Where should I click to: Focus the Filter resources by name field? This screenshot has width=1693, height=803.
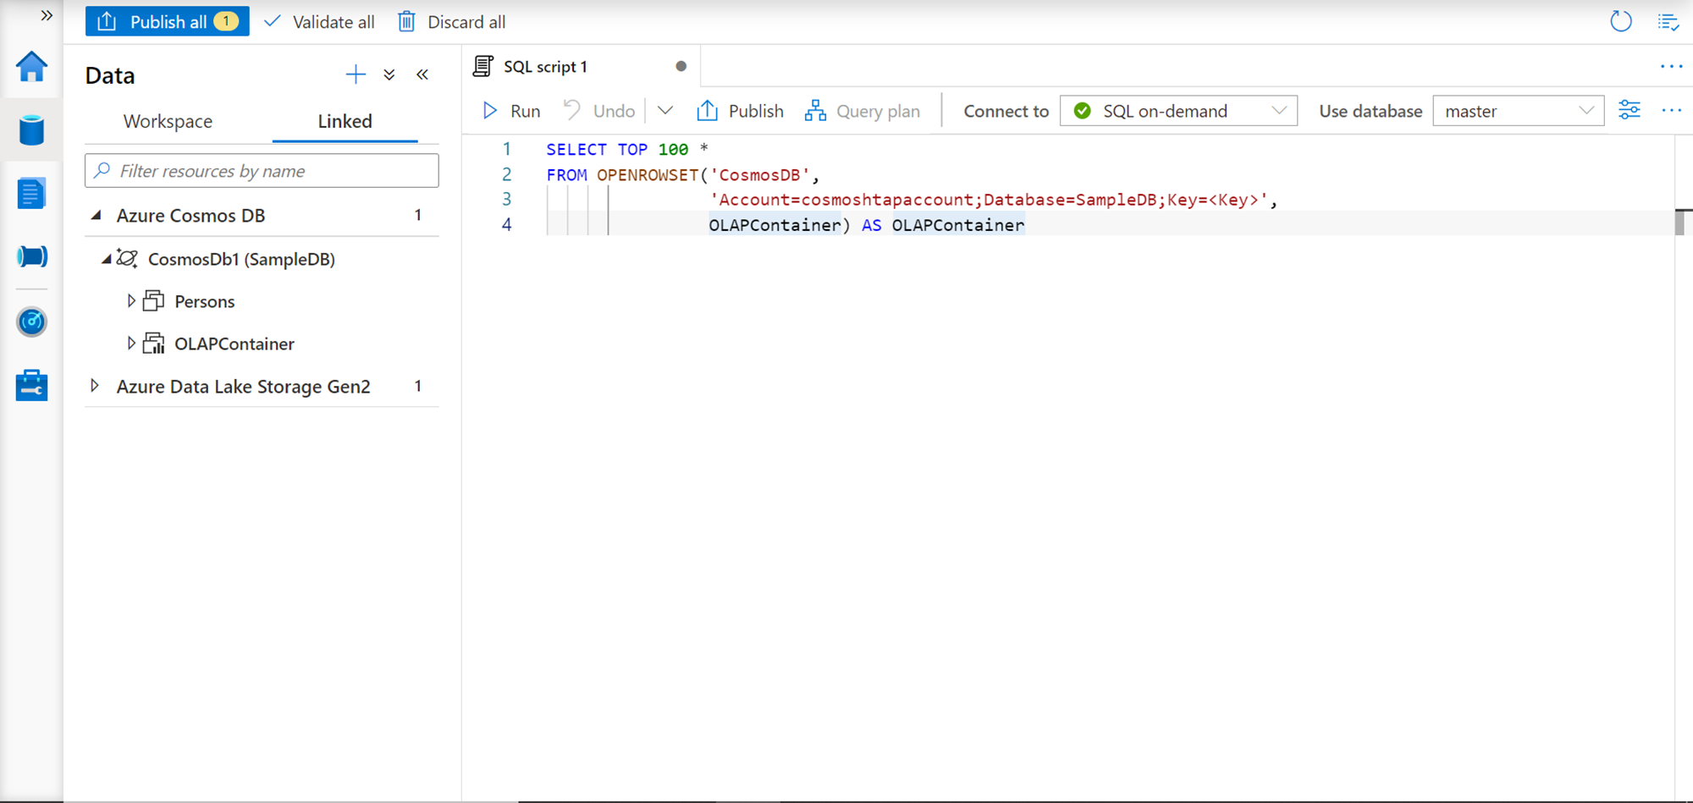262,171
